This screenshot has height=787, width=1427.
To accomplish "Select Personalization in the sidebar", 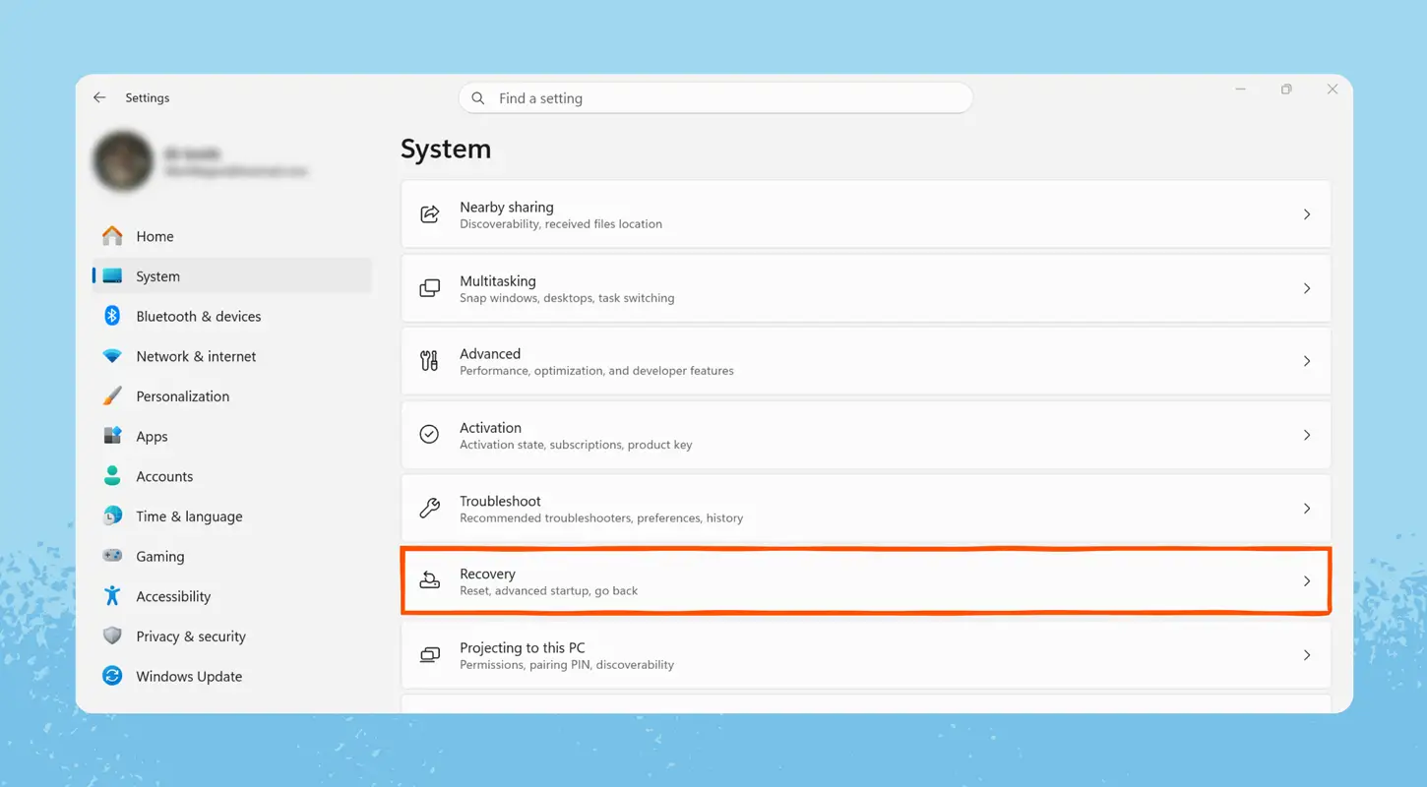I will [232, 396].
